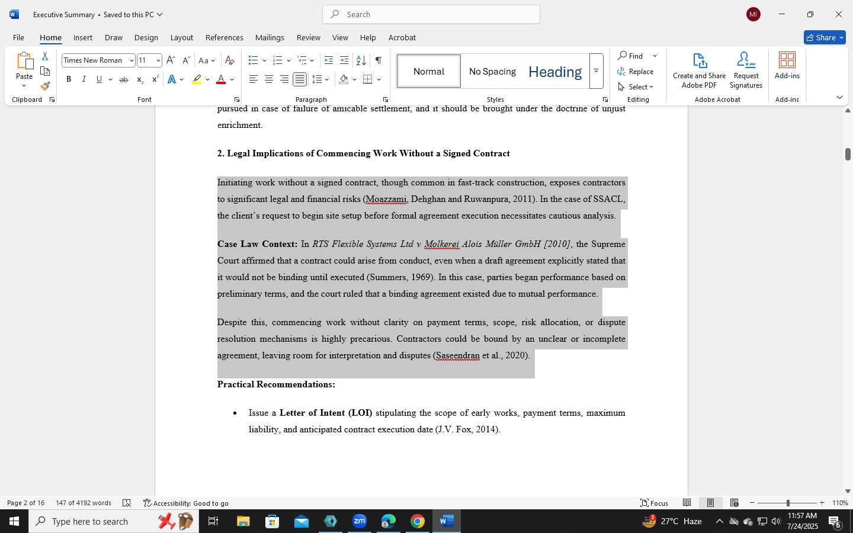Apply the Heading style
The width and height of the screenshot is (853, 533).
point(555,71)
